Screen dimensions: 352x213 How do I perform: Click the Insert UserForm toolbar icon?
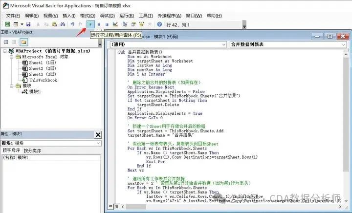16,24
